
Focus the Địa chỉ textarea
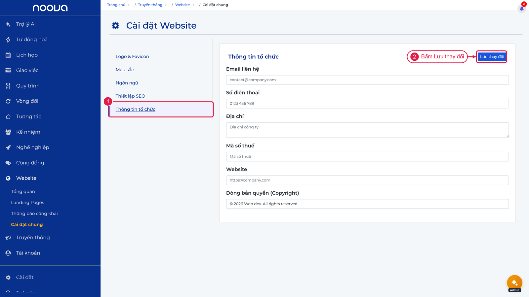(367, 130)
